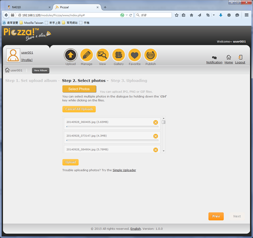Open the View photos icon
Image resolution: width=253 pixels, height=238 pixels.
pyautogui.click(x=102, y=55)
